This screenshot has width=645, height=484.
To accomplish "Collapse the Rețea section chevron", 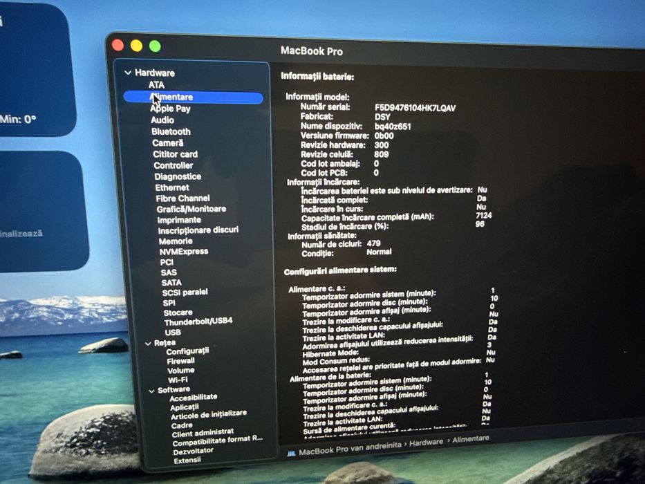I will tap(148, 343).
